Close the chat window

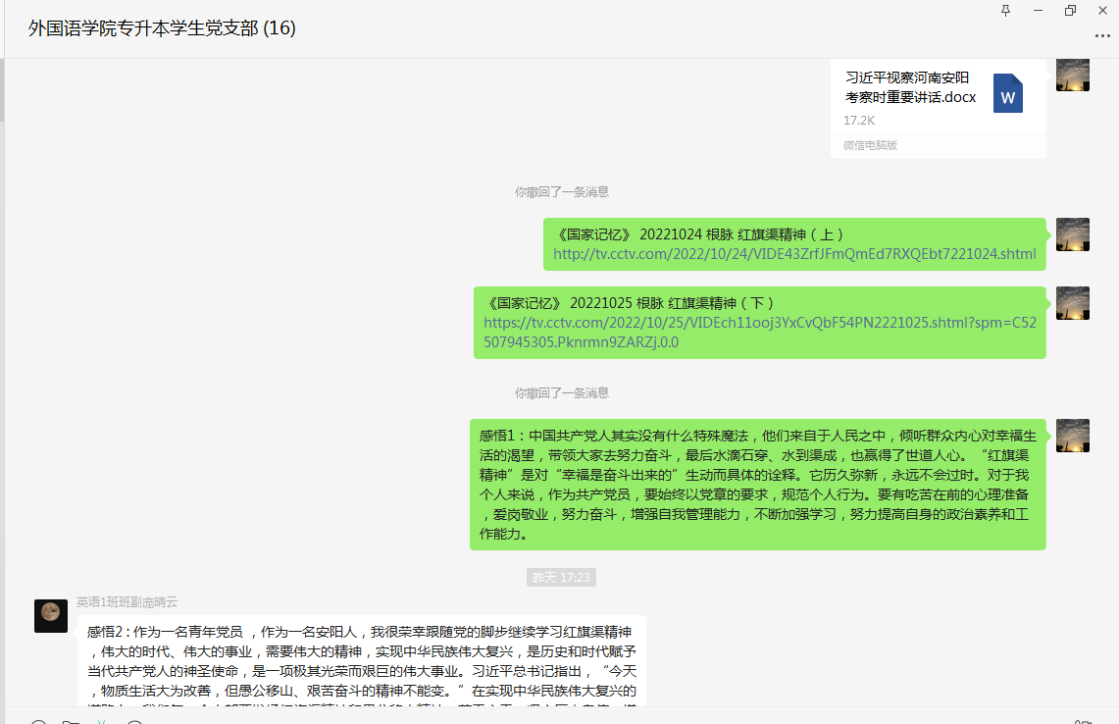[1102, 10]
